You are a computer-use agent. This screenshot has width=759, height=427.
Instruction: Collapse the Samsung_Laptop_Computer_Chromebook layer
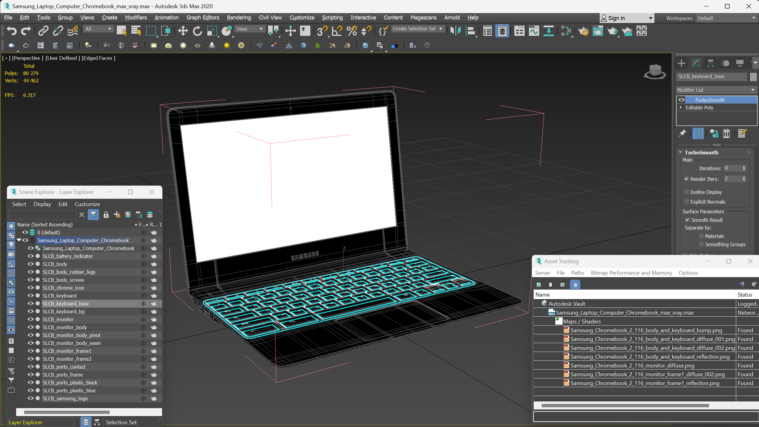[x=19, y=240]
